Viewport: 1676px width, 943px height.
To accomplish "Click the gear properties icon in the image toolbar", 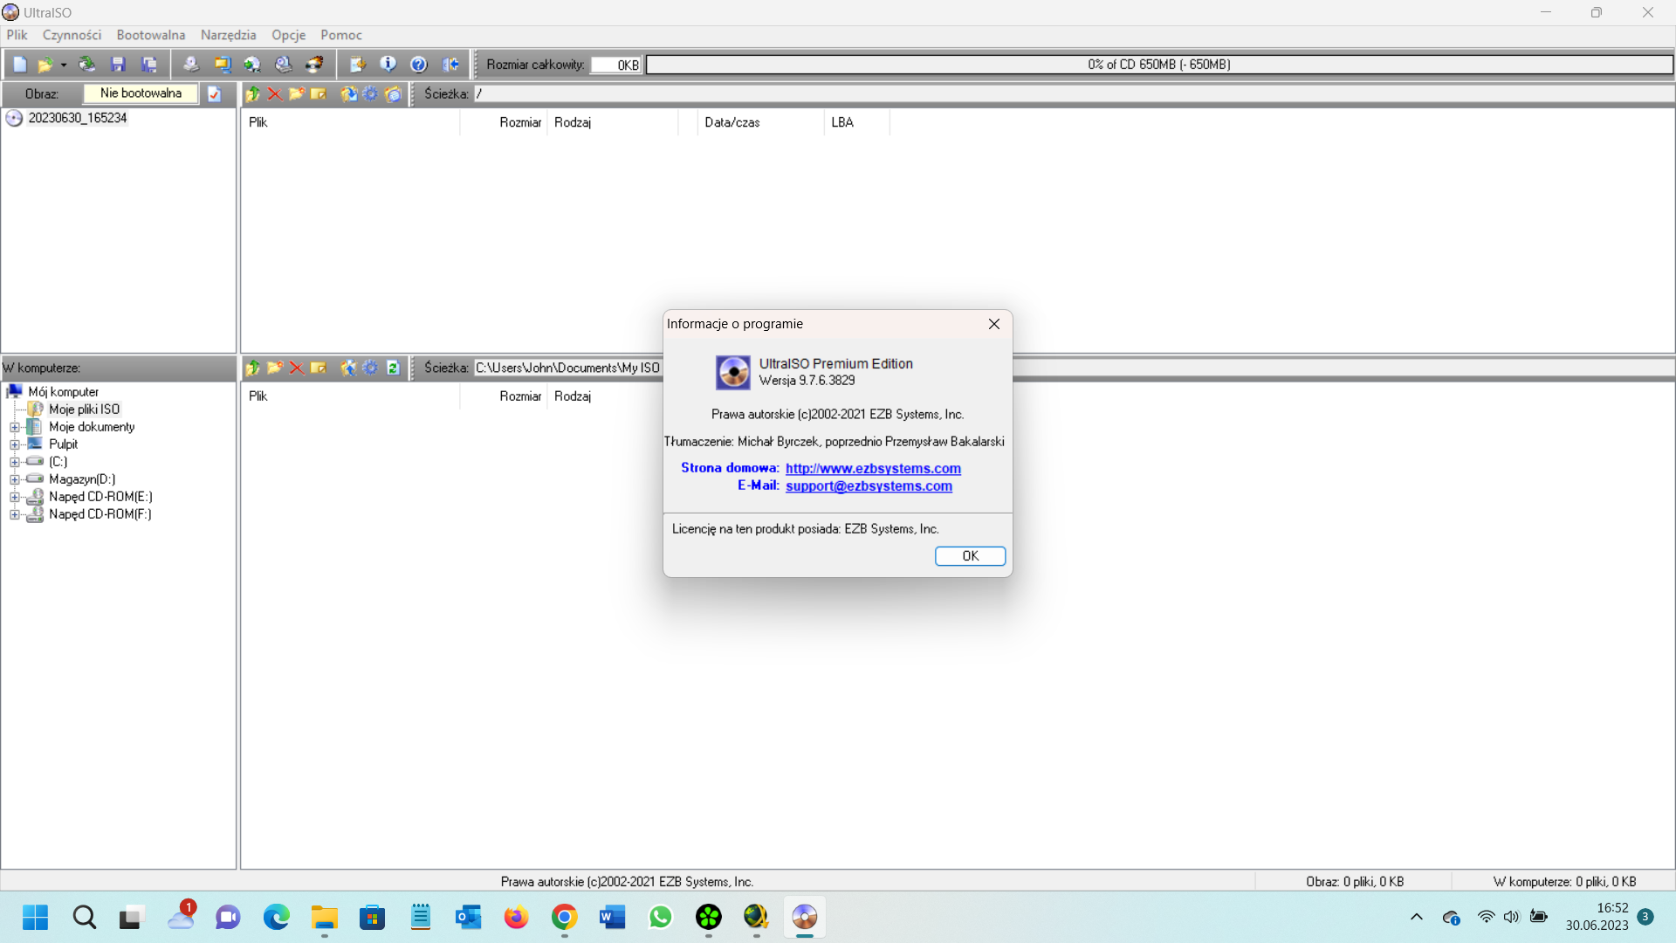I will pos(371,94).
